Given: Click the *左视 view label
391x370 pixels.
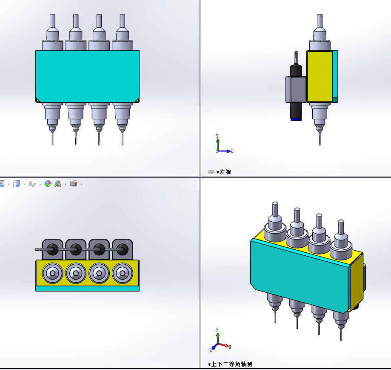Looking at the screenshot, I should (224, 172).
